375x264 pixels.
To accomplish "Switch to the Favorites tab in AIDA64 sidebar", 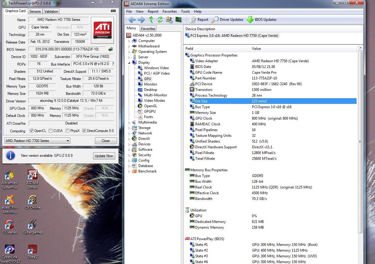I will point(148,29).
